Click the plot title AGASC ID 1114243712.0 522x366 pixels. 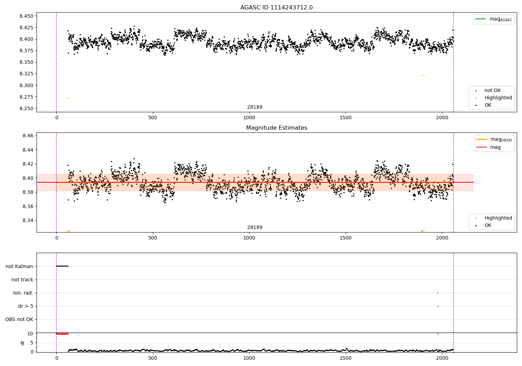click(x=276, y=8)
